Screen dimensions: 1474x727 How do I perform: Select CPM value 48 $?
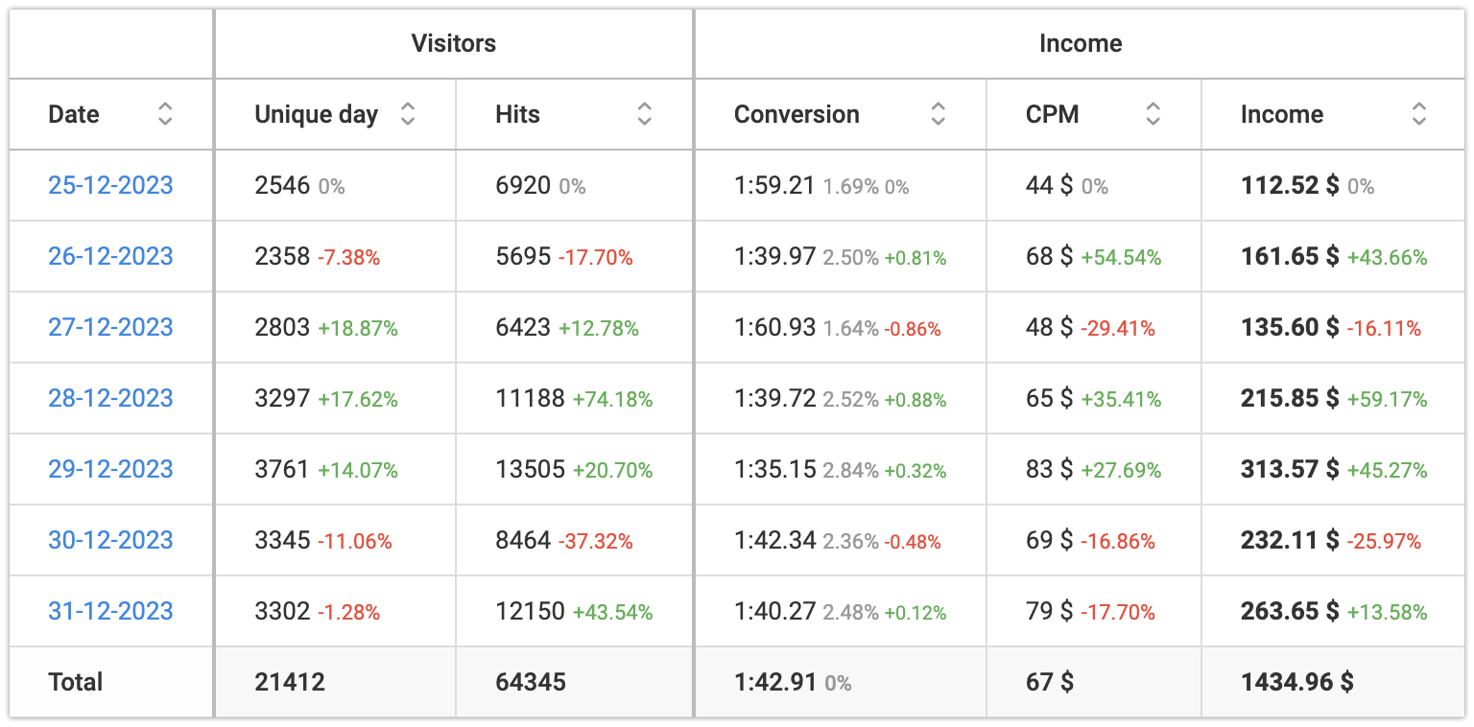[x=1050, y=327]
